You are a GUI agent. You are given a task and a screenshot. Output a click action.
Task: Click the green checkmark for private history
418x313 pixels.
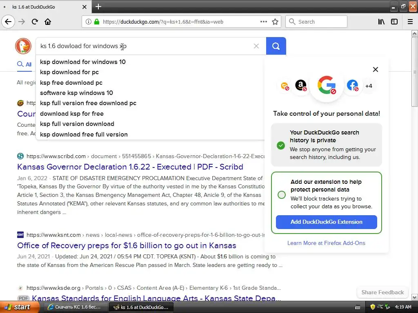coord(281,145)
